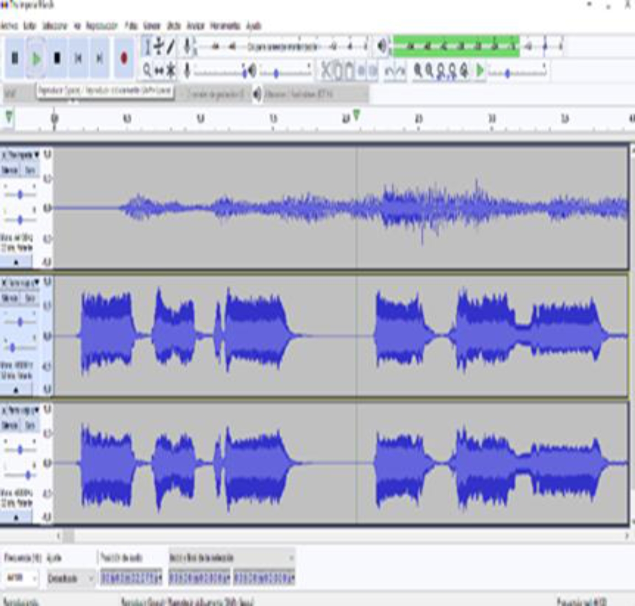Click the third track's pan slider
This screenshot has height=606, width=635.
click(x=26, y=475)
